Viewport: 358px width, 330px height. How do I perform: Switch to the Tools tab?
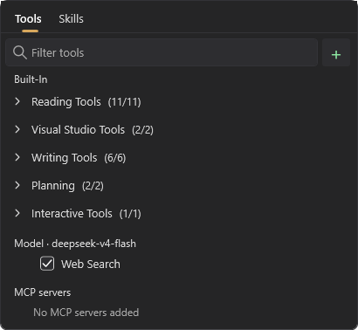click(x=28, y=19)
